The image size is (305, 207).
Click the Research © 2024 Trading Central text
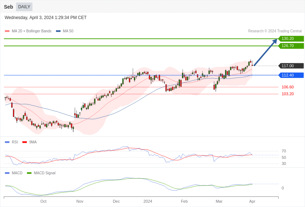point(275,31)
